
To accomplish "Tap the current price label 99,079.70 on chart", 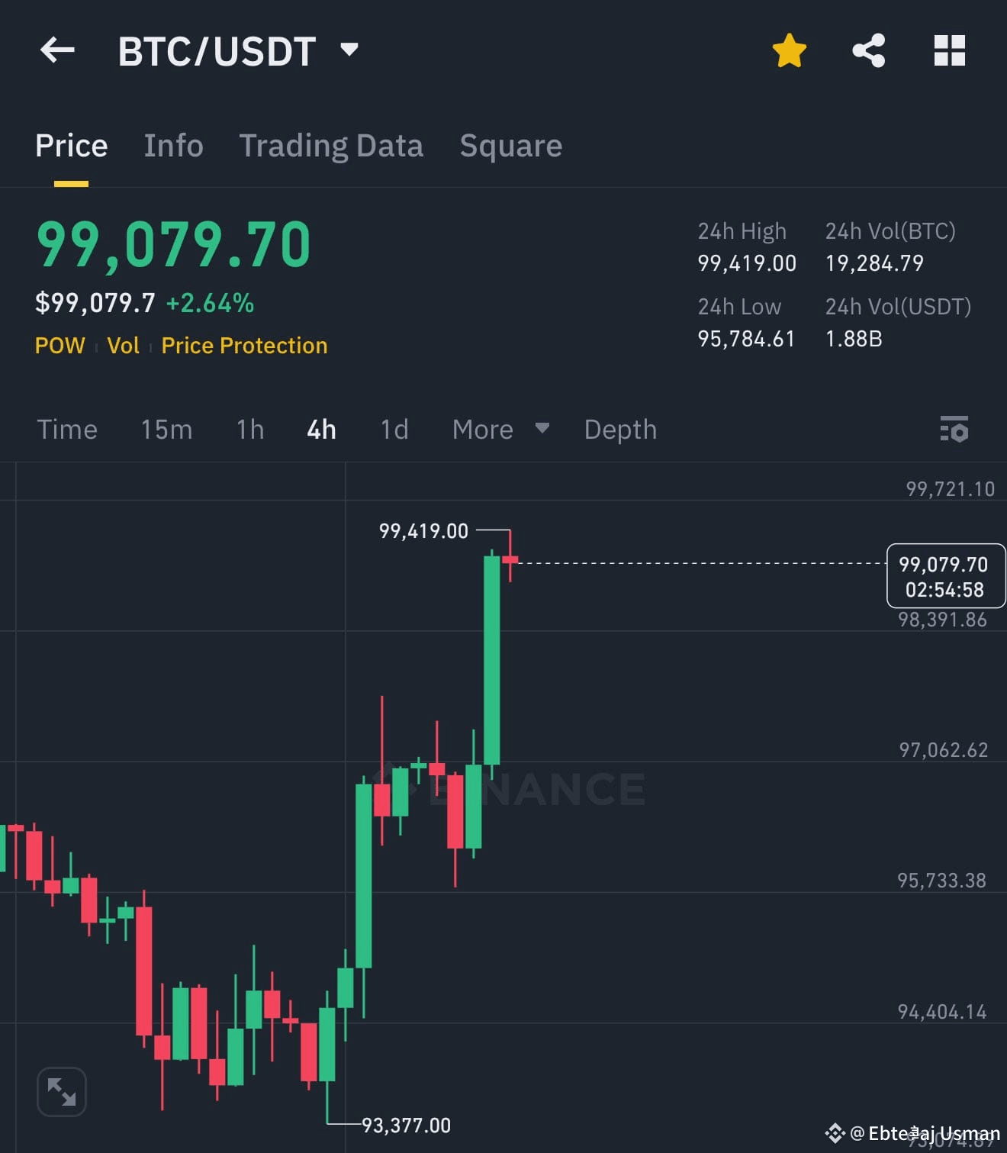I will point(944,576).
